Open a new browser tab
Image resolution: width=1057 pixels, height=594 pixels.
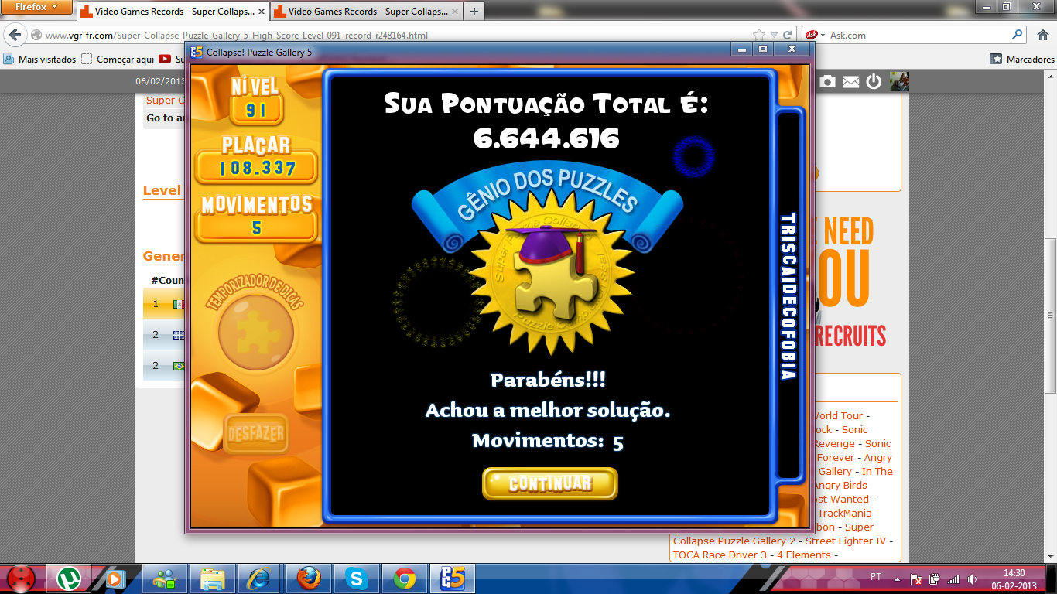coord(474,12)
